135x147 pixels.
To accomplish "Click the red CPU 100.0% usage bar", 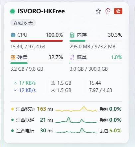I will pos(37,41).
